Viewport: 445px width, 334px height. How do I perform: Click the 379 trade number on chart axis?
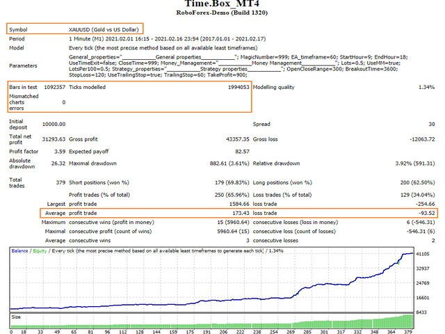(x=408, y=332)
